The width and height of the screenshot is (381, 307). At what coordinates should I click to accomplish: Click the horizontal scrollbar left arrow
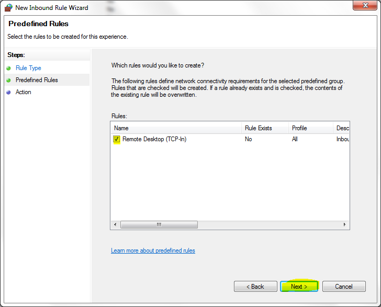pyautogui.click(x=115, y=224)
